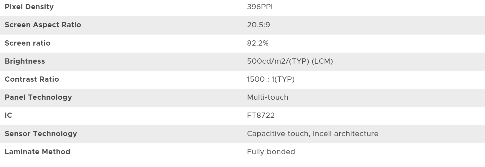Select the 82.2% value
485x167 pixels.
tap(258, 43)
